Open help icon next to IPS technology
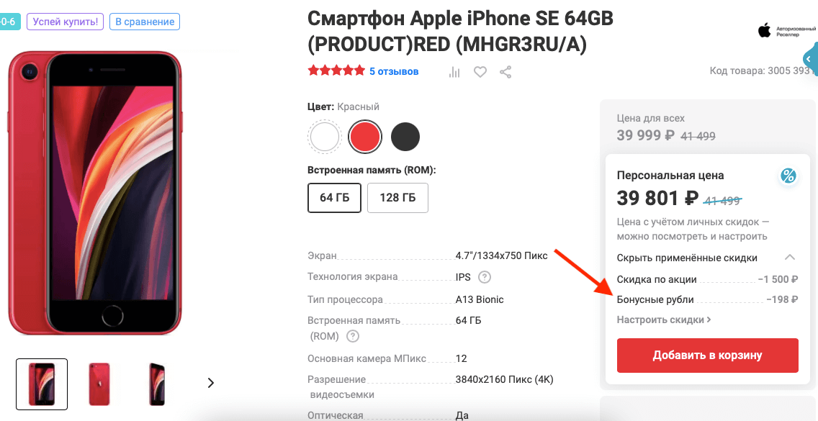Image resolution: width=818 pixels, height=421 pixels. point(485,277)
